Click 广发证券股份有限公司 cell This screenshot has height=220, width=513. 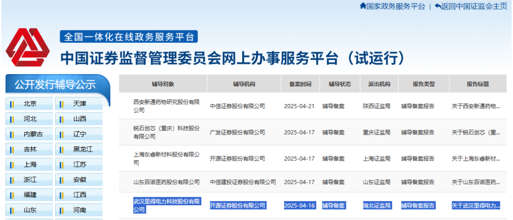(x=237, y=132)
